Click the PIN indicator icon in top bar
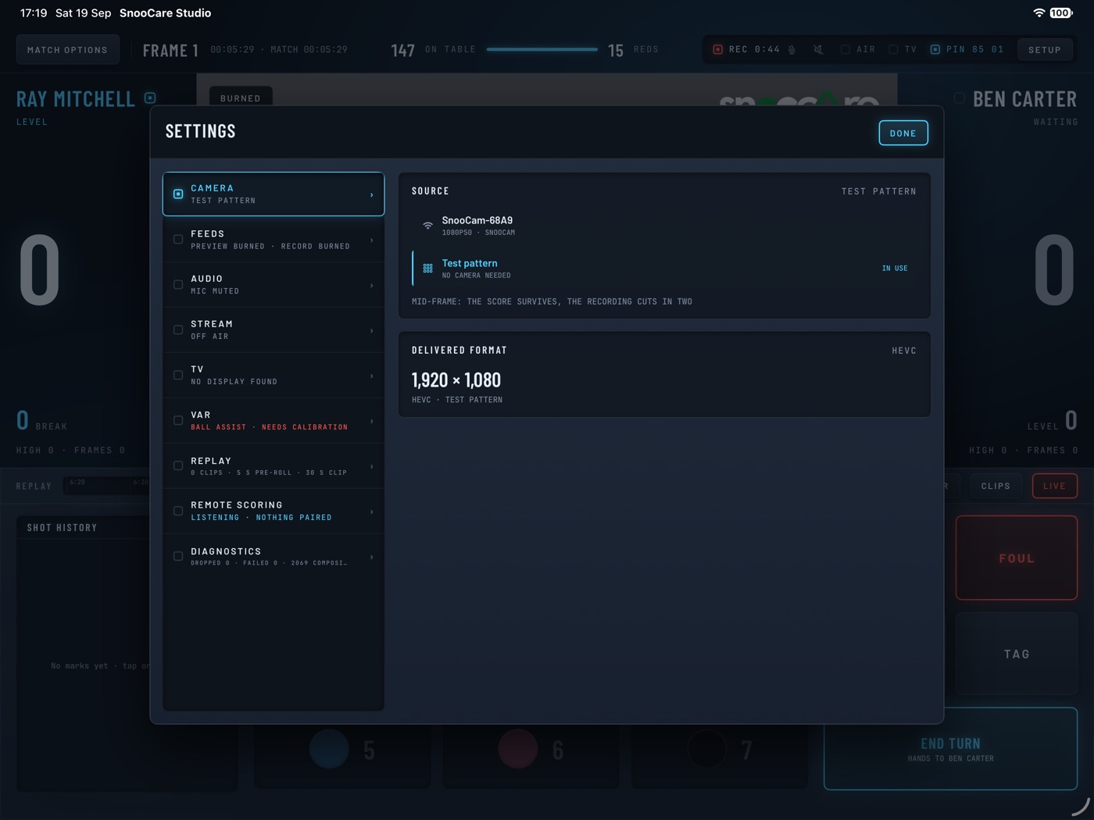Image resolution: width=1094 pixels, height=820 pixels. [x=935, y=49]
